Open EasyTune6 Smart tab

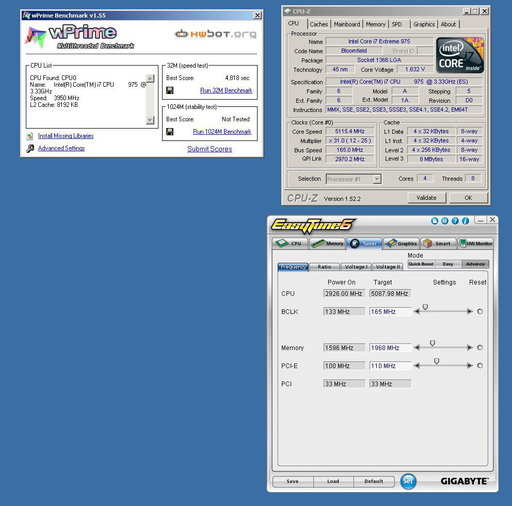click(x=439, y=243)
